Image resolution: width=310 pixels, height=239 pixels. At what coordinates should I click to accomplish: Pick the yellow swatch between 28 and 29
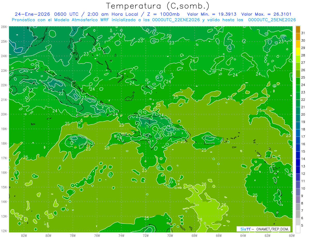298,51
